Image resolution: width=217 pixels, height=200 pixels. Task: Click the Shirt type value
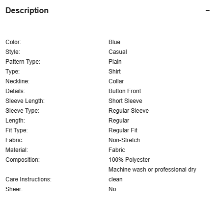click(114, 72)
